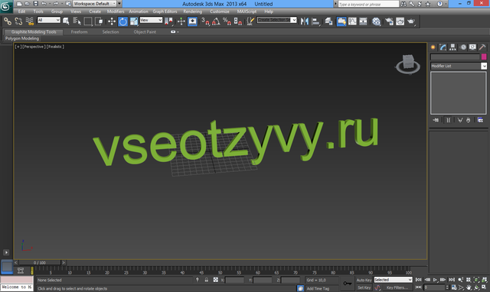Viewport: 490px width, 292px height.
Task: Open the Customize menu
Action: (220, 11)
